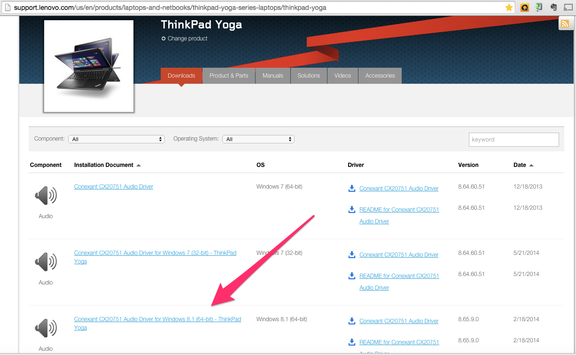Open Conexant CX20751 Audio Driver installation document

[114, 187]
